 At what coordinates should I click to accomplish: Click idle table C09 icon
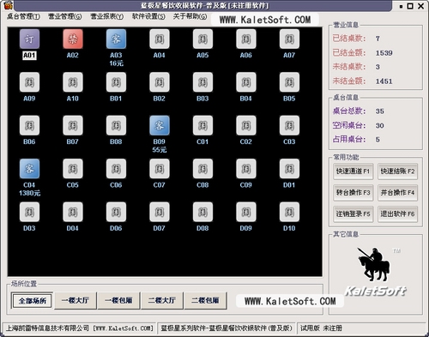[x=246, y=169]
